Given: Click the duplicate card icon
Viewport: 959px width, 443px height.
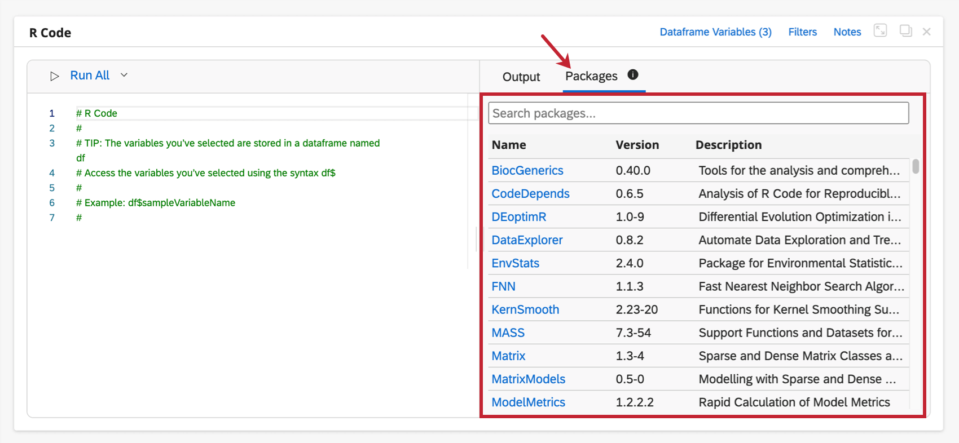Looking at the screenshot, I should coord(905,30).
